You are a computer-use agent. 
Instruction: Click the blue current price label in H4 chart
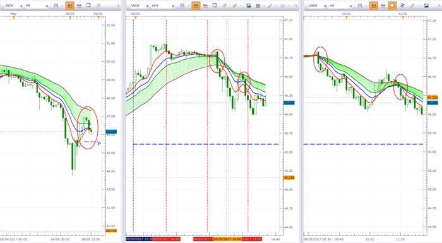(111, 132)
